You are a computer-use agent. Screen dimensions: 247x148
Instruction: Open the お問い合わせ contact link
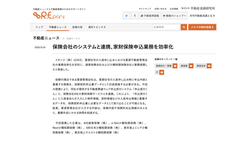[x=161, y=9]
